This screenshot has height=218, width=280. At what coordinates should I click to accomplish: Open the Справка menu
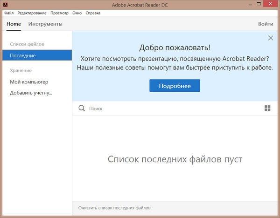point(93,13)
